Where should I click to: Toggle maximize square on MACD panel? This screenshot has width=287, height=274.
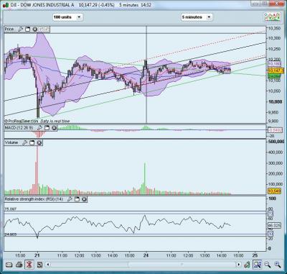(x=47, y=128)
